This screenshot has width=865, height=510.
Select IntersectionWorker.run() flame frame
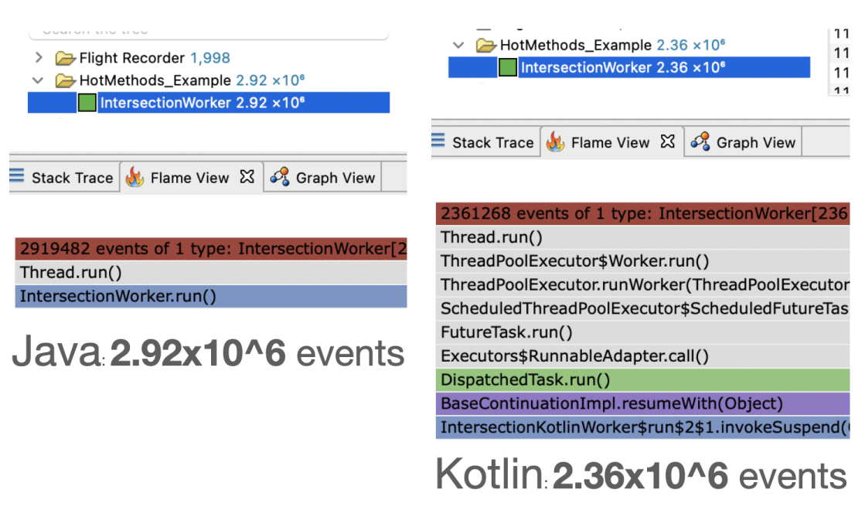[x=211, y=296]
